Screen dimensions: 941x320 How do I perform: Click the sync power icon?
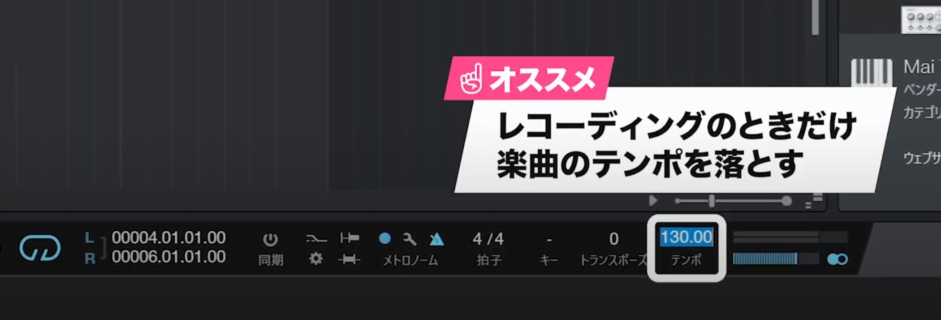click(270, 240)
